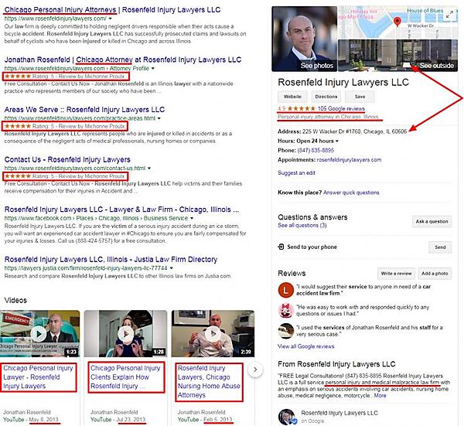
Task: Click the Ask a question button
Action: point(432,221)
